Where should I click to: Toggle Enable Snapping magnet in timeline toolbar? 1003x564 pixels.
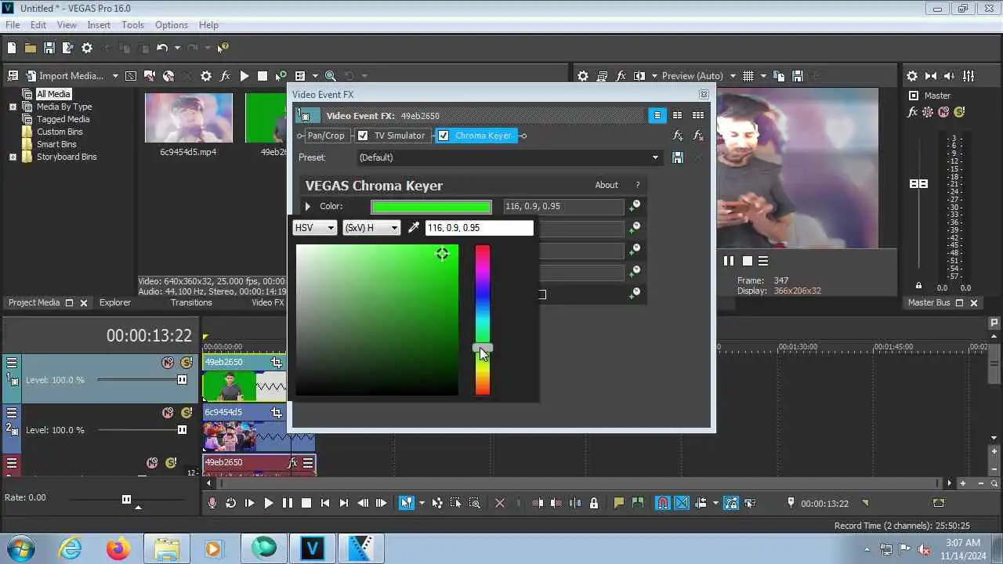pyautogui.click(x=663, y=503)
